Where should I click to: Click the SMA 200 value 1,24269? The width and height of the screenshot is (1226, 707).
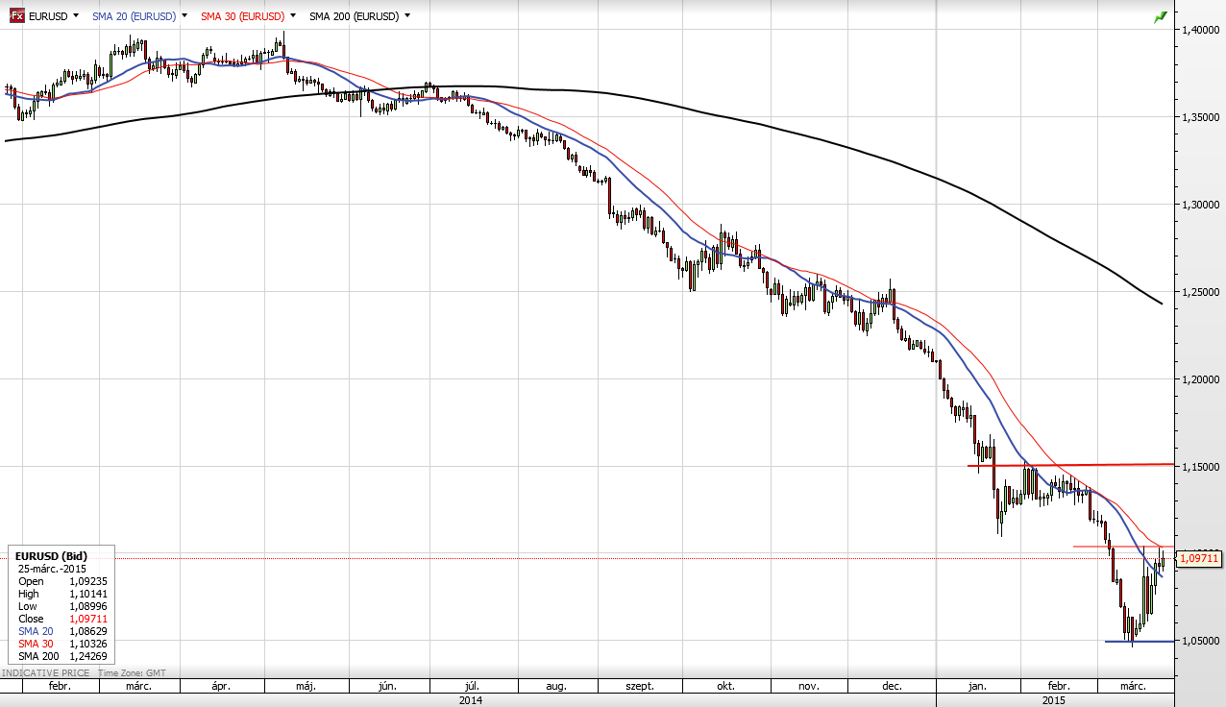coord(87,656)
